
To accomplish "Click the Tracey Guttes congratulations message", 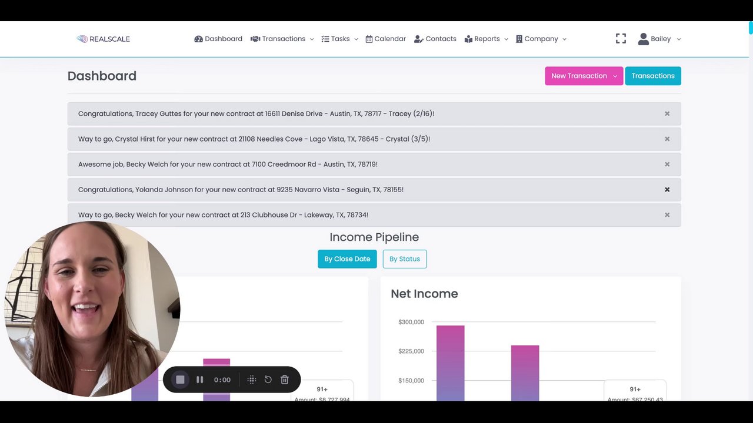I will click(256, 113).
